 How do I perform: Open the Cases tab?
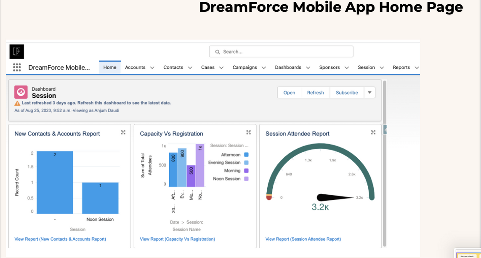(x=208, y=67)
